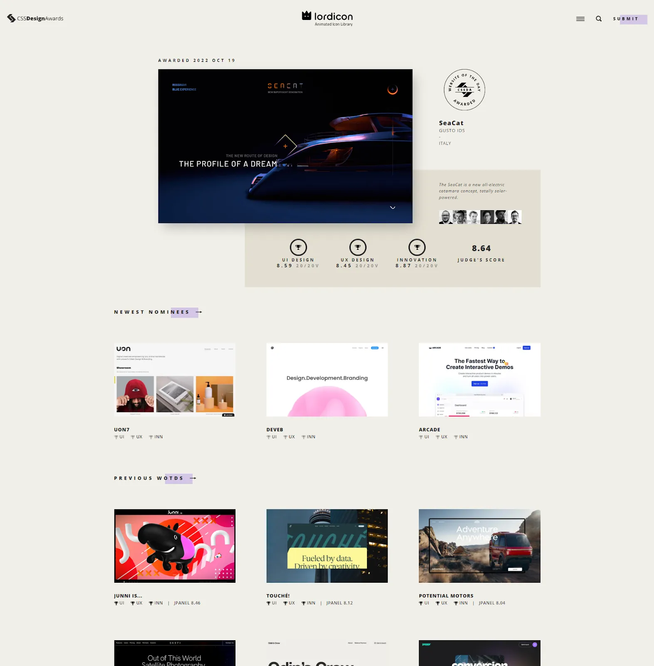This screenshot has width=654, height=666.
Task: Click the SeaCat description text
Action: pos(473,191)
